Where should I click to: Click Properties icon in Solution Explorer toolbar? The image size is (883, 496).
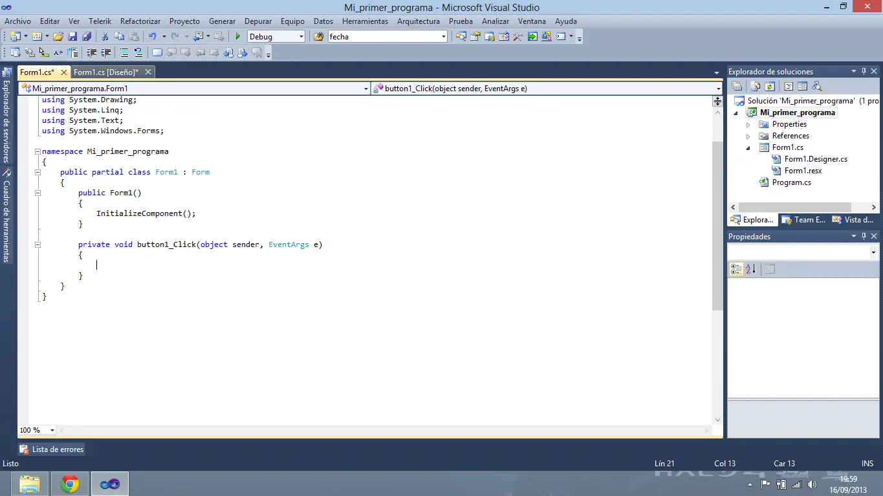[x=737, y=86]
